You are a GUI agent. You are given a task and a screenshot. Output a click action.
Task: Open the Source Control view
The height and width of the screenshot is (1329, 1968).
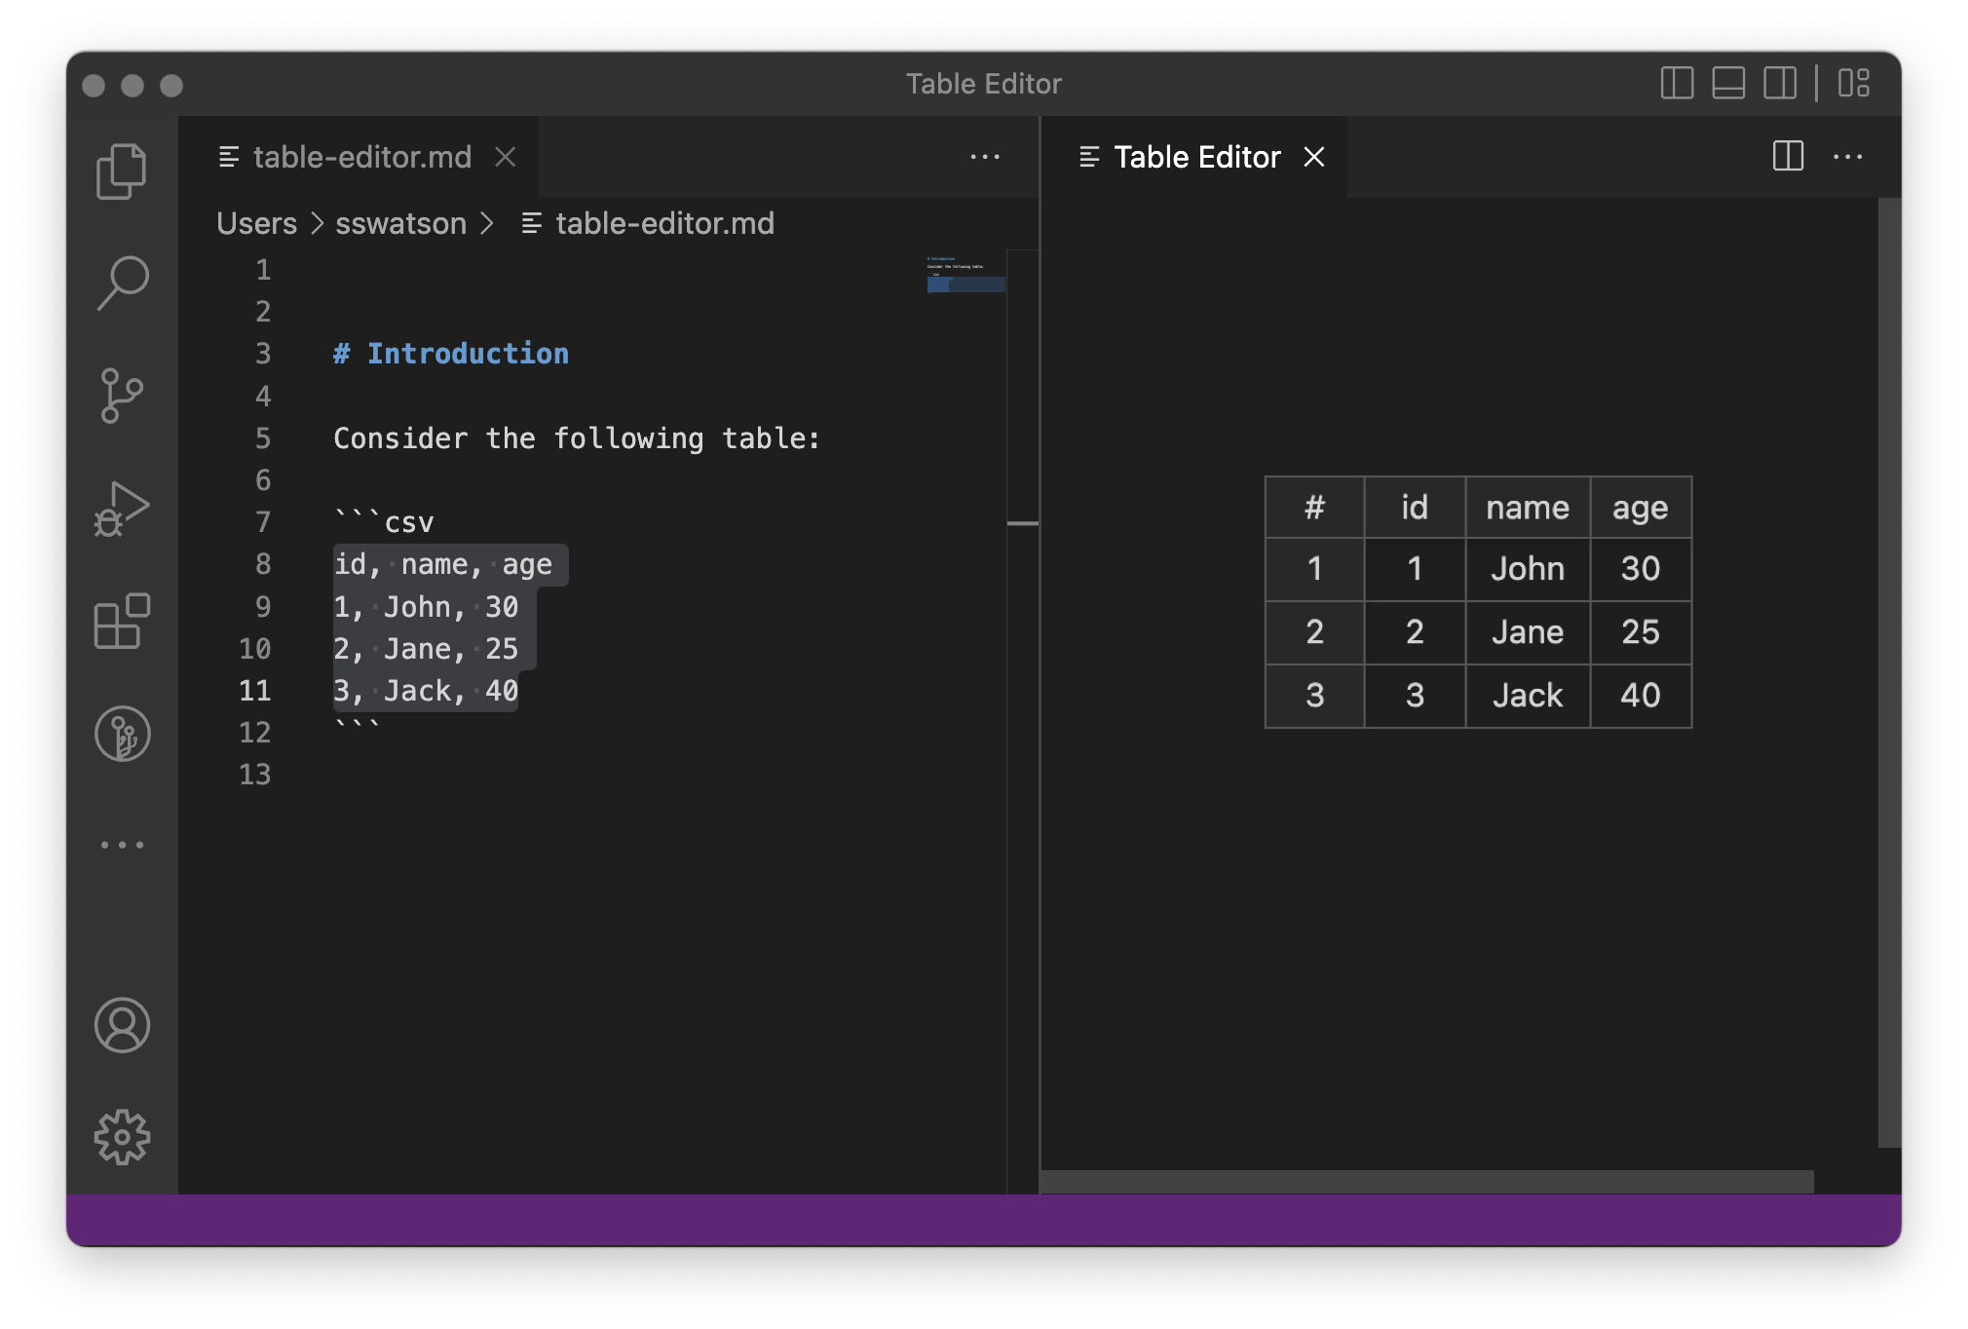(122, 396)
